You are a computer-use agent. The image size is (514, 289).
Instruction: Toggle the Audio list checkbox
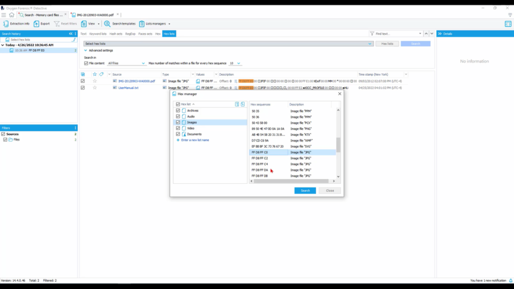click(178, 116)
